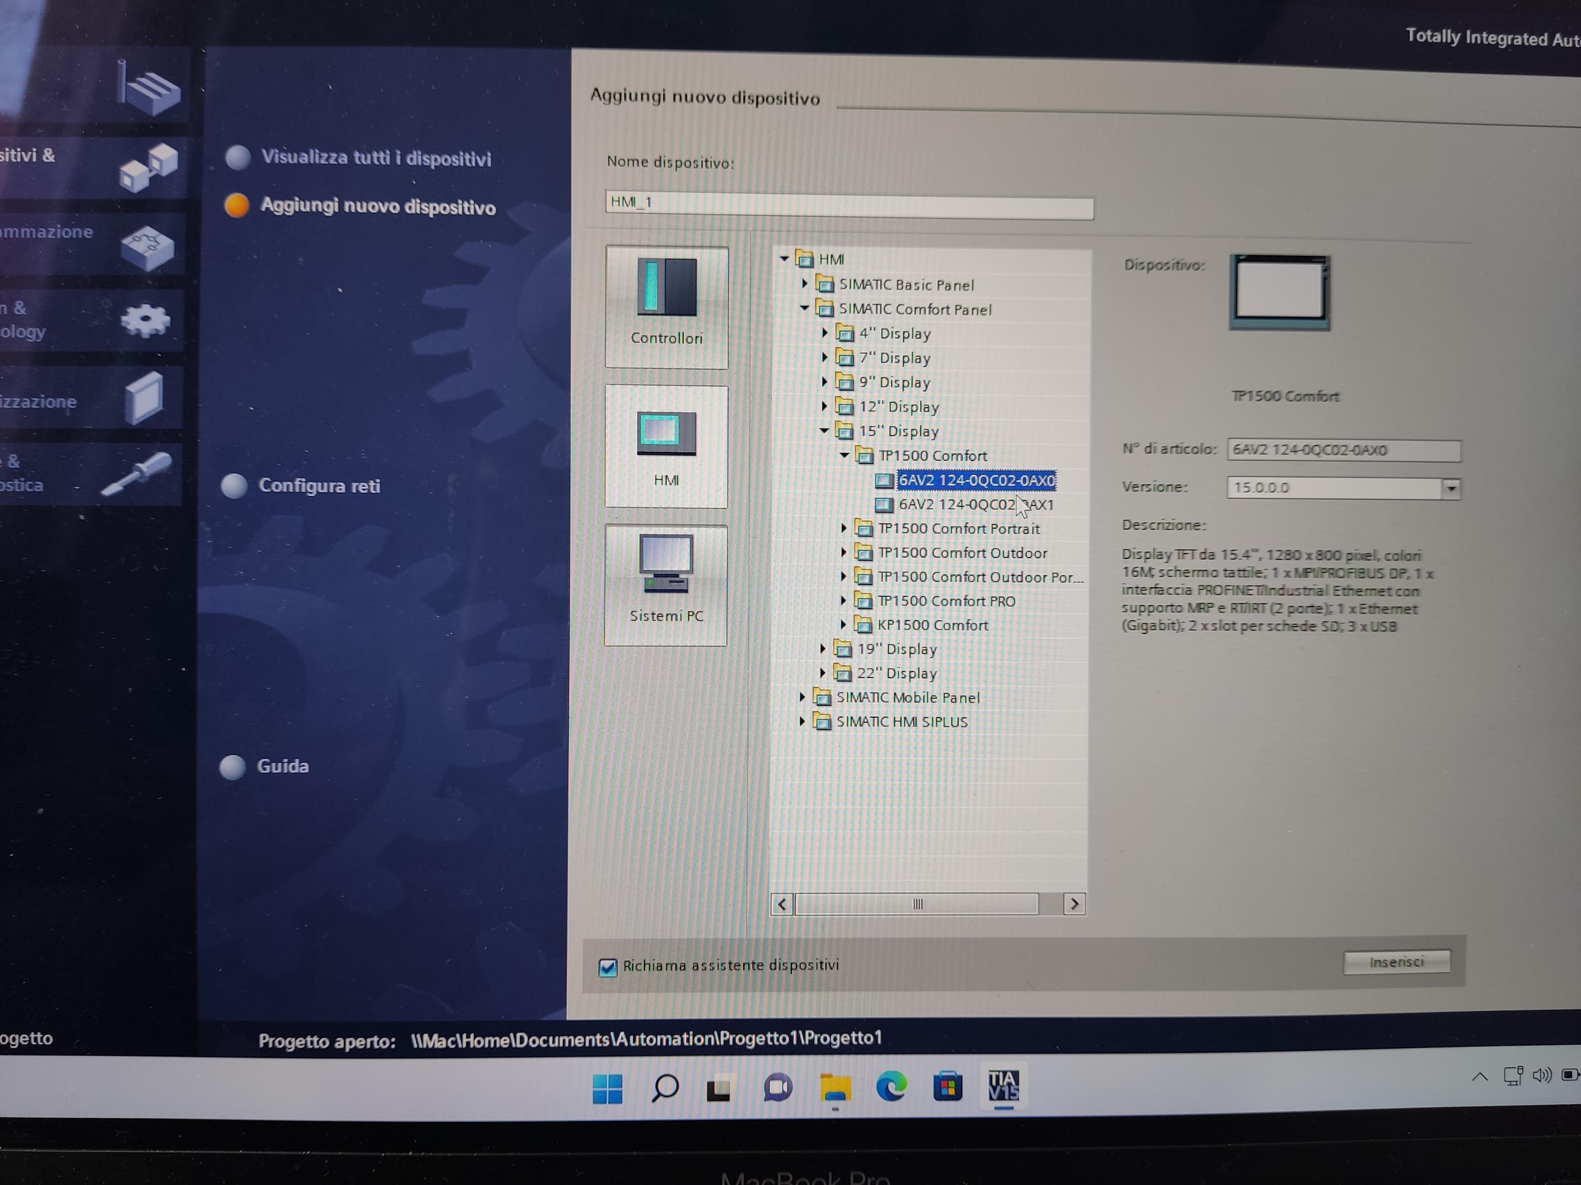The width and height of the screenshot is (1581, 1185).
Task: Click the Nome dispositivo field
Action: tap(849, 204)
